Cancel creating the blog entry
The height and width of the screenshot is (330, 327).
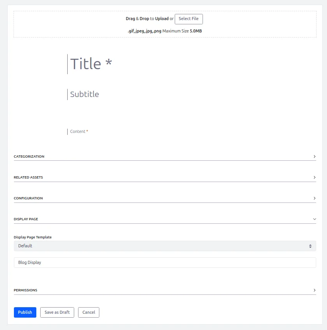tap(89, 312)
